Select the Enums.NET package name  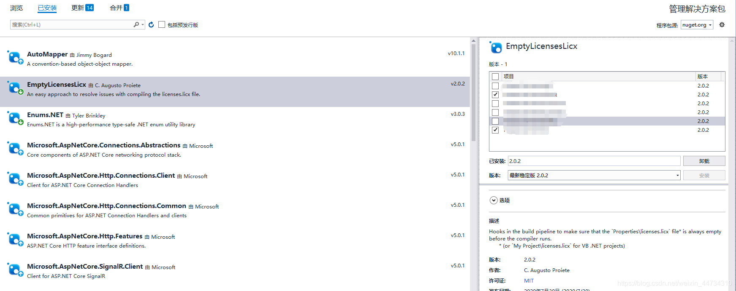[x=45, y=115]
